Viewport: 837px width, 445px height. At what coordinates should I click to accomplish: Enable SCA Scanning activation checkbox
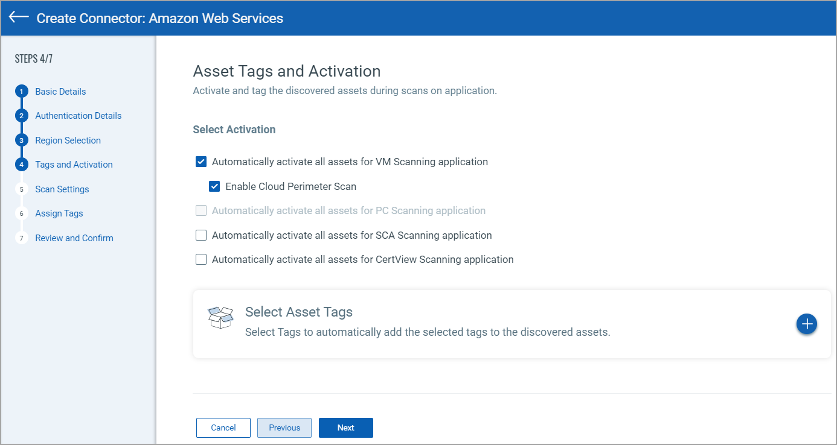coord(201,235)
